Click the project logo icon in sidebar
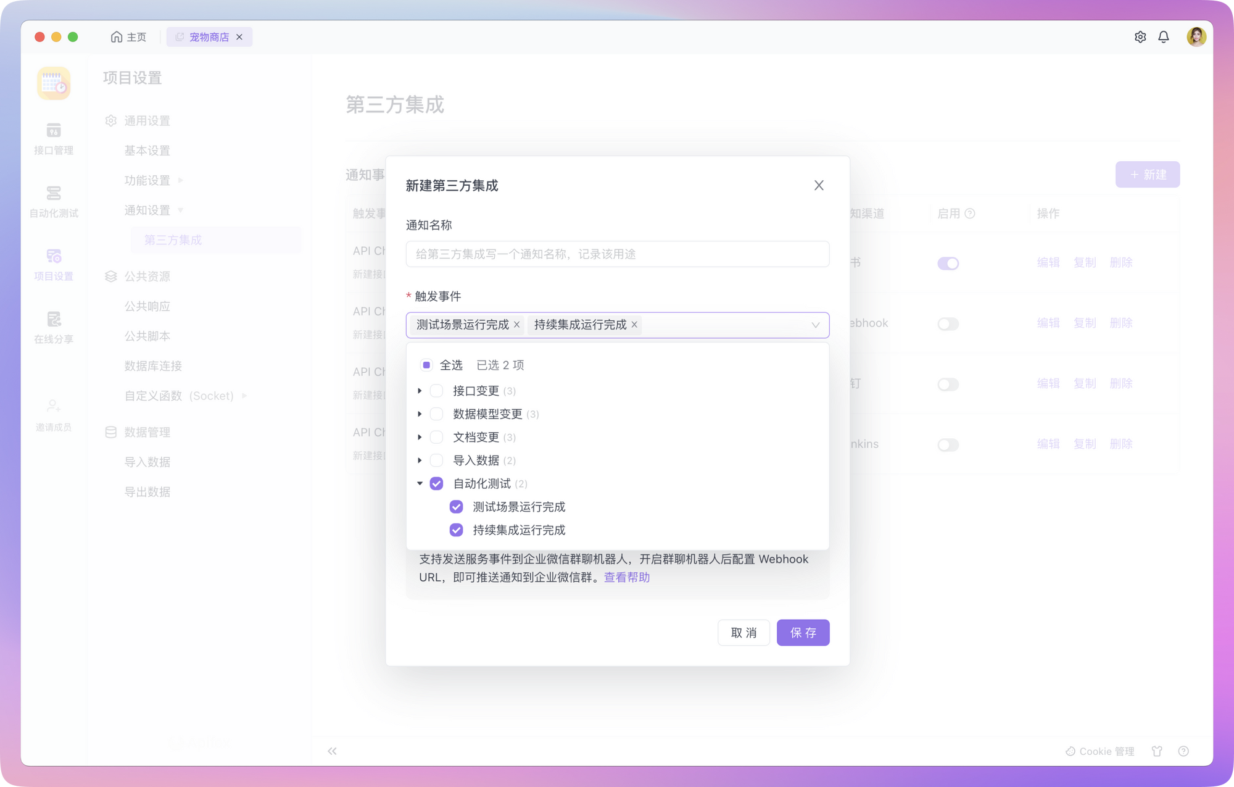Image resolution: width=1234 pixels, height=787 pixels. [54, 83]
